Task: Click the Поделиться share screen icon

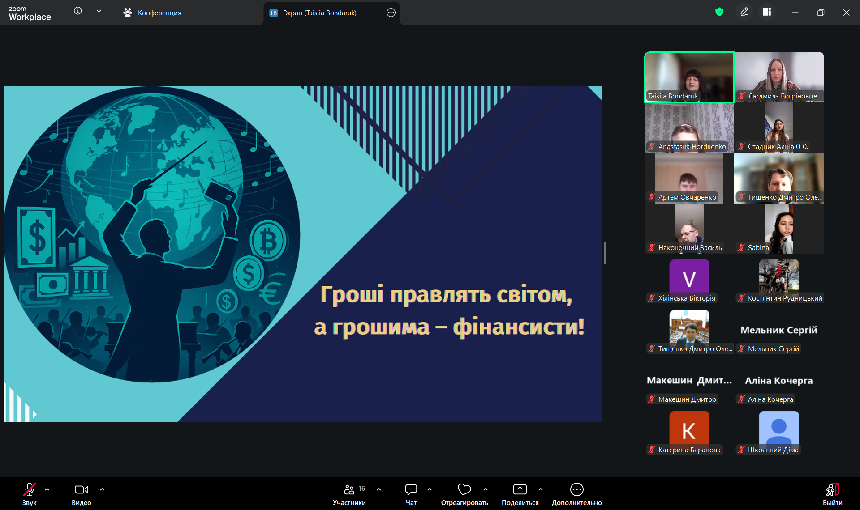Action: [x=520, y=490]
